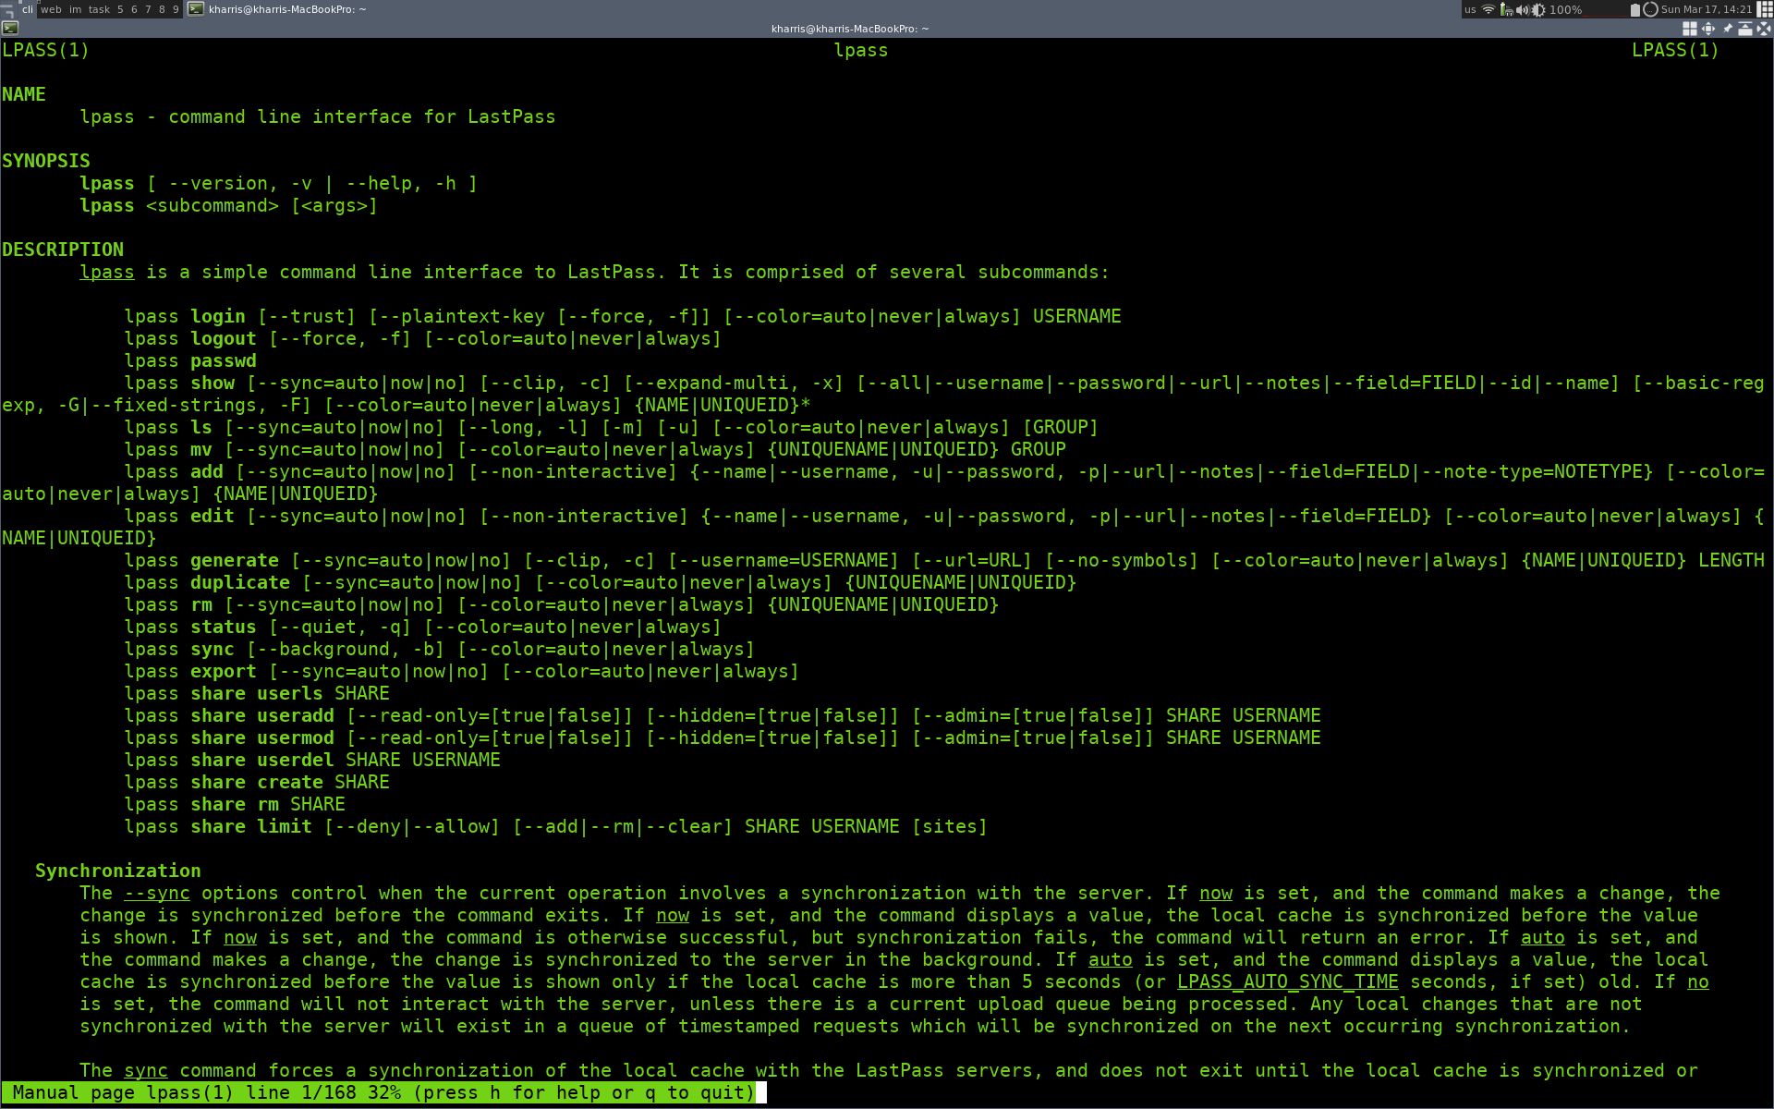
Task: Click the clipboard icon in status bar
Action: click(x=1634, y=9)
